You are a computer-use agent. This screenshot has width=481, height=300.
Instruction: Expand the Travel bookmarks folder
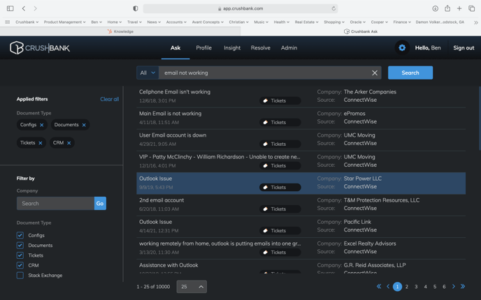[134, 22]
